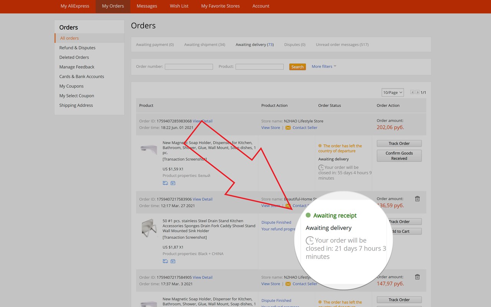This screenshot has width=491, height=307.
Task: Click the truck icon under drain stand product
Action: pyautogui.click(x=165, y=261)
